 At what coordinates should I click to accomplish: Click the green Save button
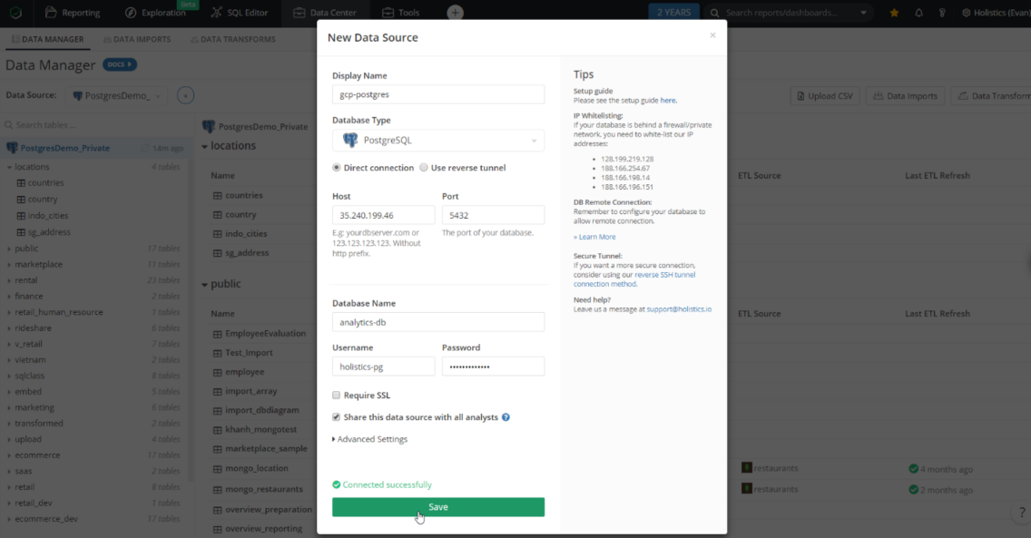point(438,506)
